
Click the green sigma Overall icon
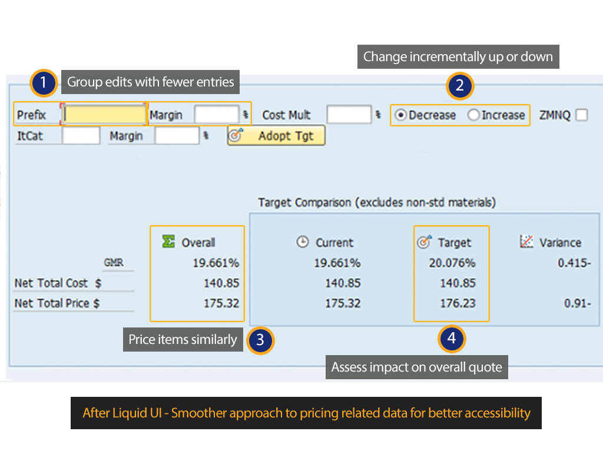click(168, 242)
